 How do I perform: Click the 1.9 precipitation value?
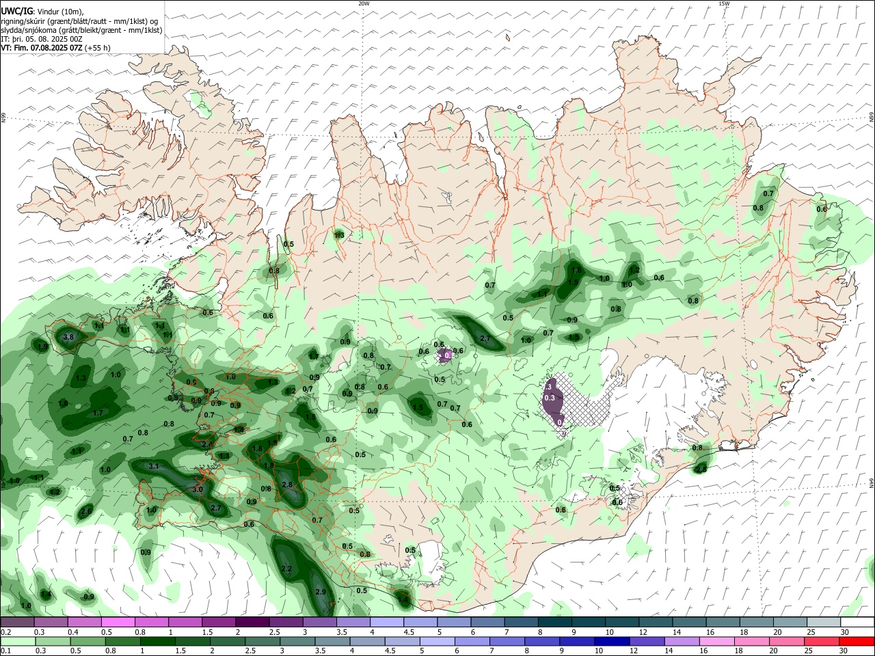tap(43, 347)
